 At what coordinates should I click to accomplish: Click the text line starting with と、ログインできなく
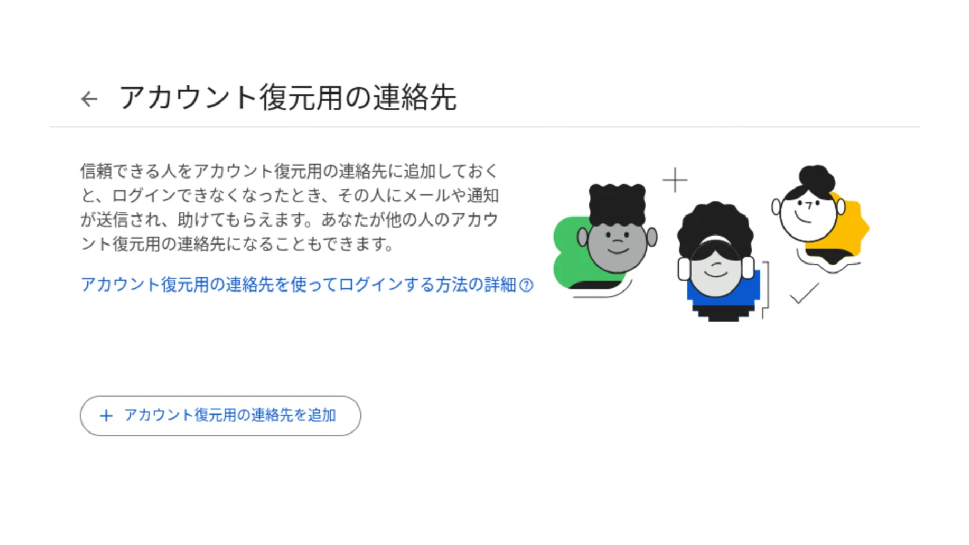pos(289,196)
